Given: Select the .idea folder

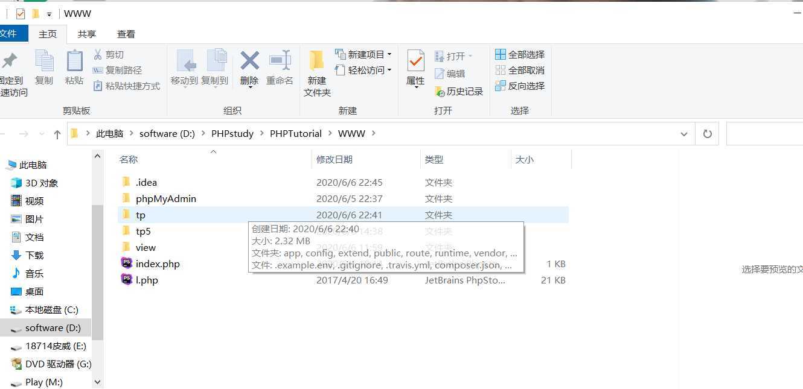Looking at the screenshot, I should click(146, 182).
